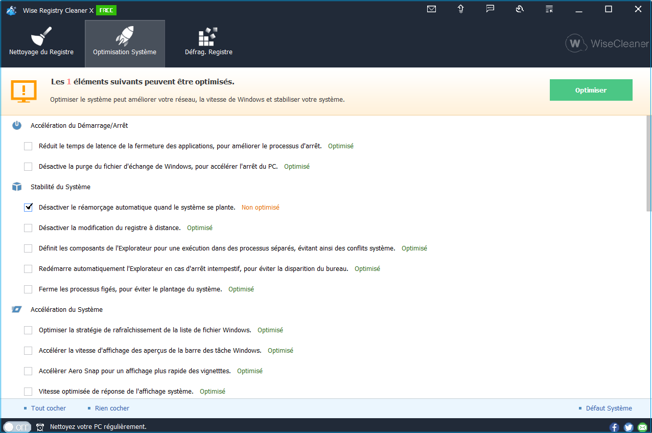Click the Wise Registry Cleaner app logo
This screenshot has width=652, height=433.
[12, 10]
